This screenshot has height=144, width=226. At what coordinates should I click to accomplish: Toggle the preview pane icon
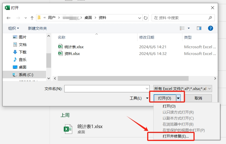199,28
